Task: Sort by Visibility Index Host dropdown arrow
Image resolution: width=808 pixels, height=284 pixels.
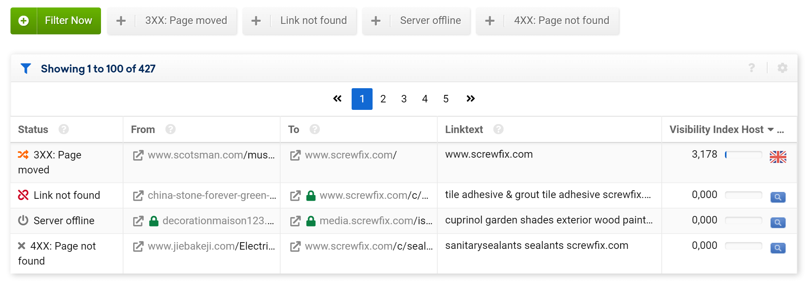Action: 771,130
